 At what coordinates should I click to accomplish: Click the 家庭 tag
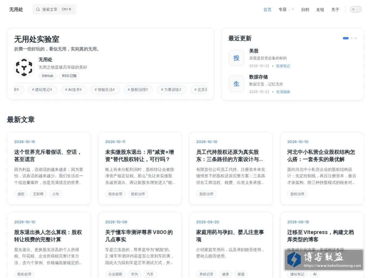coord(241,274)
